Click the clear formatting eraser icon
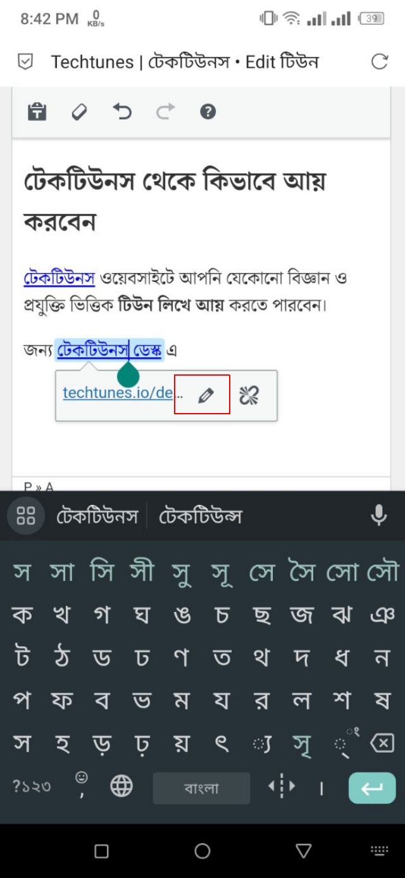Image resolution: width=405 pixels, height=878 pixels. tap(79, 112)
